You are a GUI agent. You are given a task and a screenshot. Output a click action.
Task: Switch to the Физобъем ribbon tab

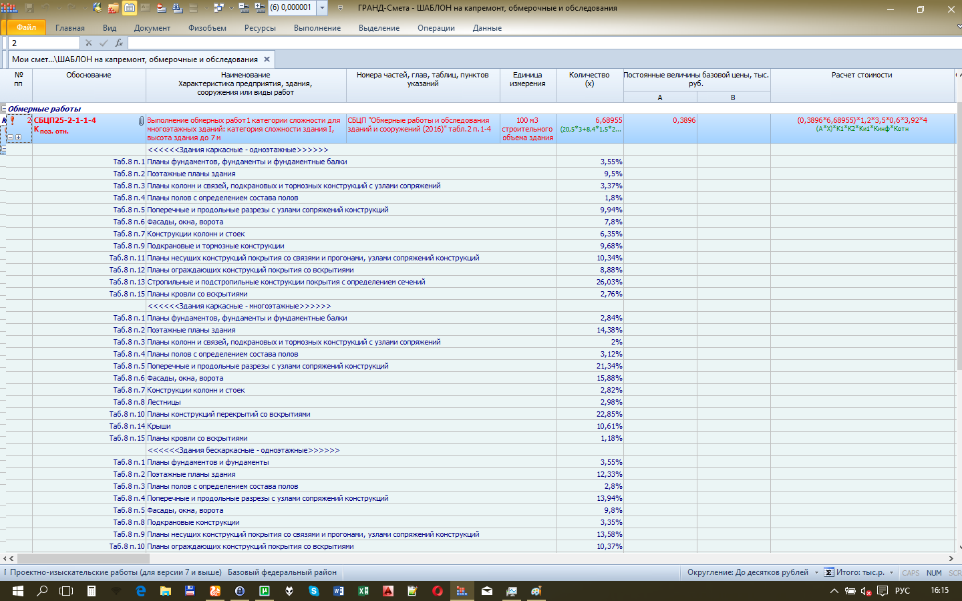coord(207,28)
